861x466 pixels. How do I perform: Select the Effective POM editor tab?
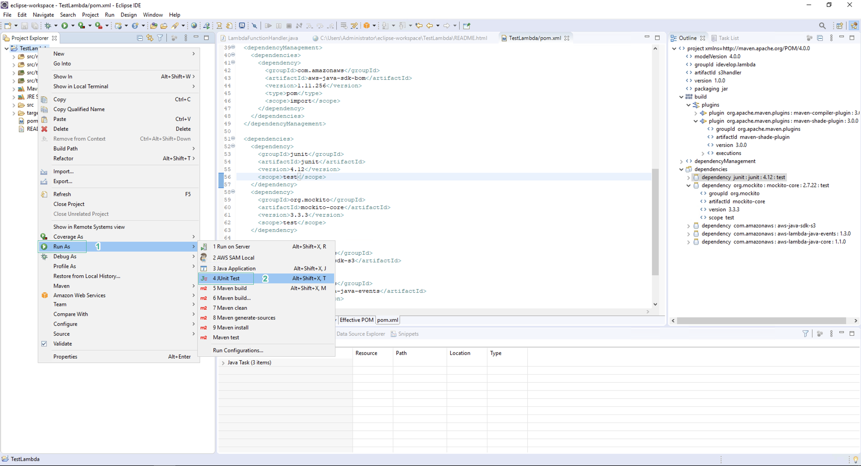357,320
